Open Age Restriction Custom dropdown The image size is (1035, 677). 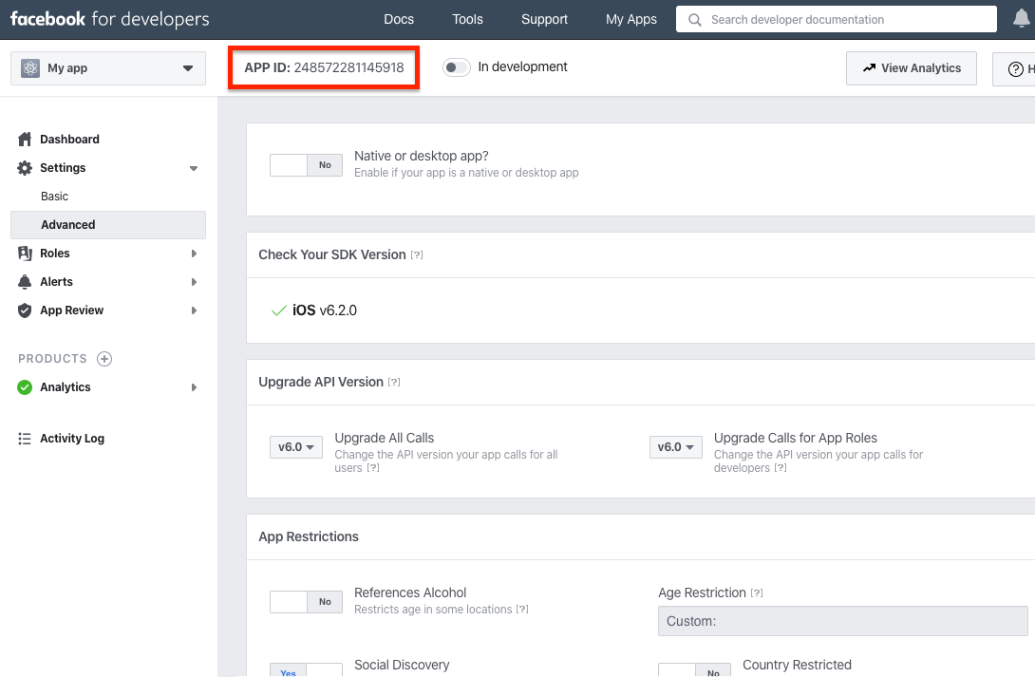(x=843, y=621)
